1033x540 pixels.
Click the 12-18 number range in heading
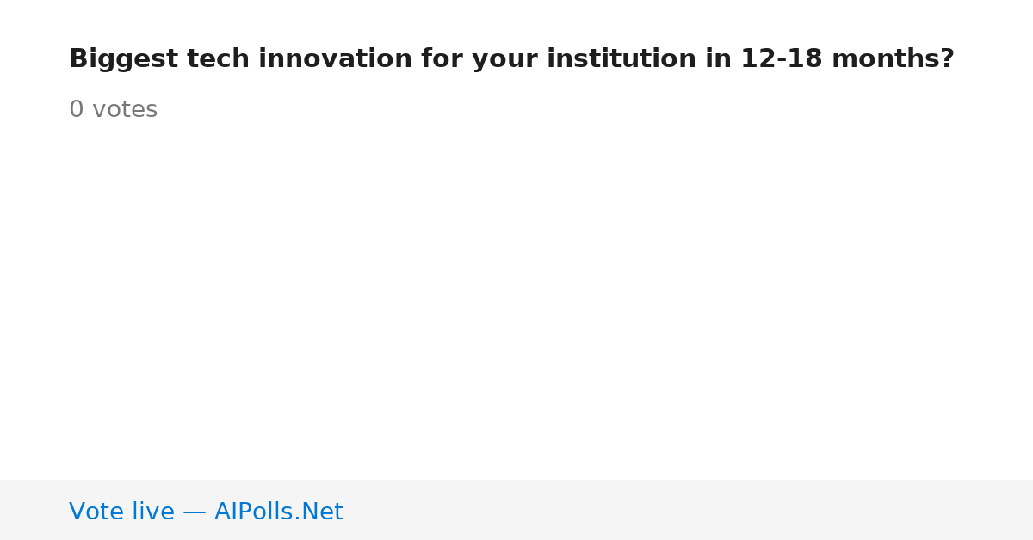tap(782, 59)
